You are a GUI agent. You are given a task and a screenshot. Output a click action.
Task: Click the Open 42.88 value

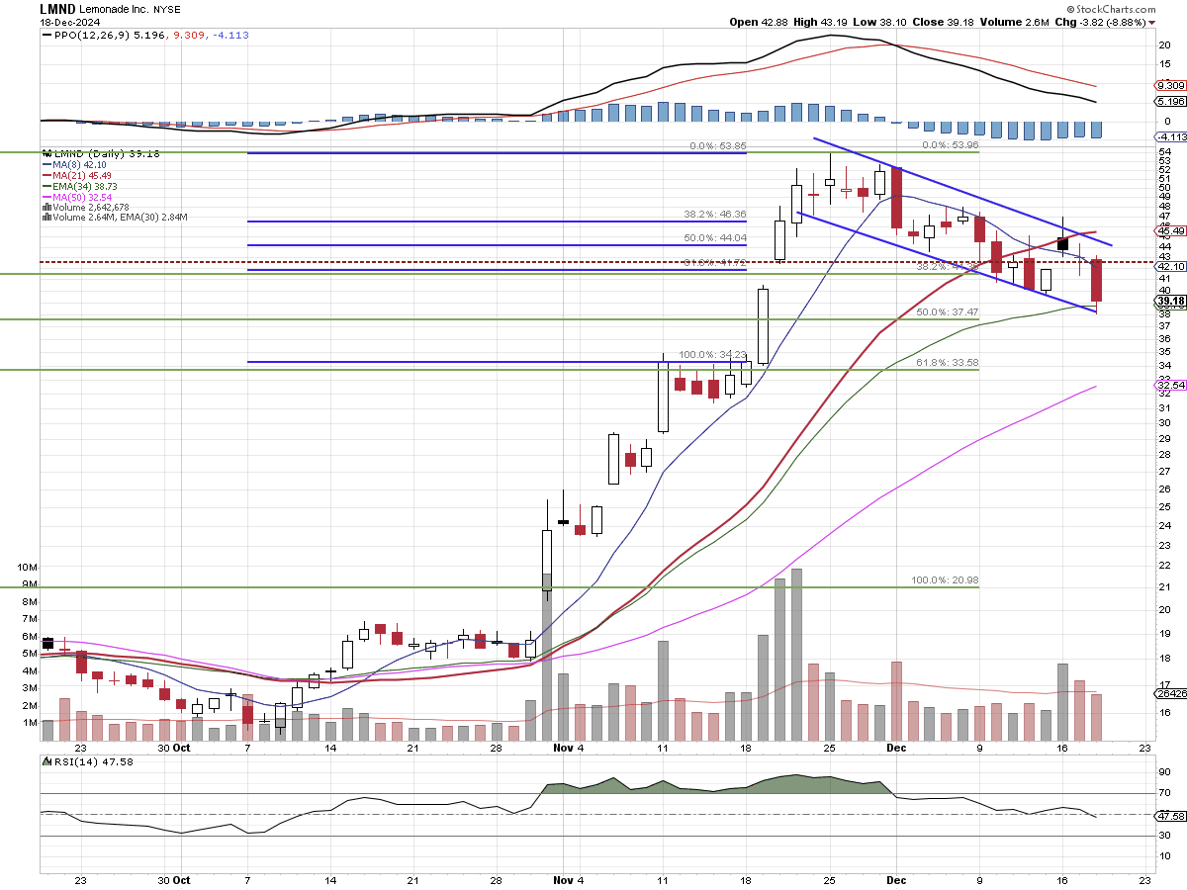pos(758,22)
